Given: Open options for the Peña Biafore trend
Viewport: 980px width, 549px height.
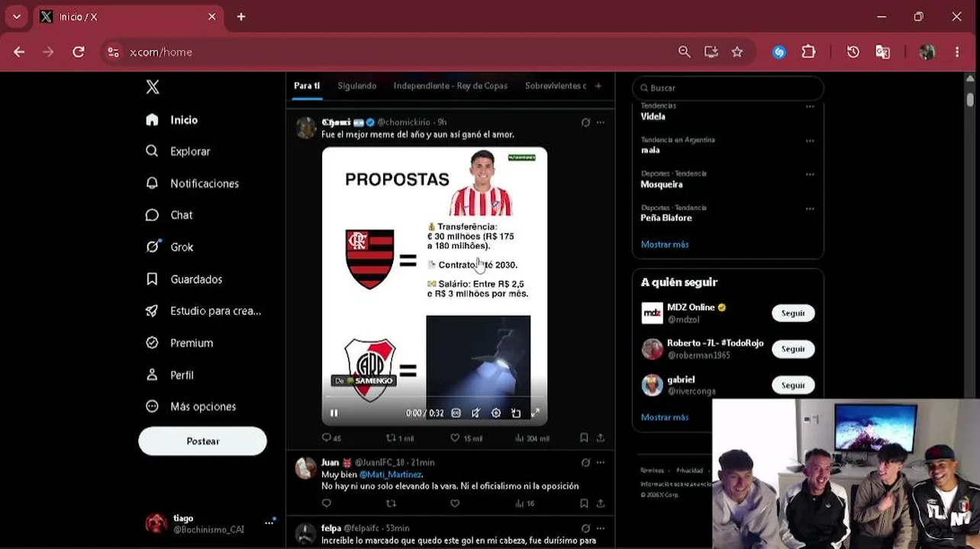Looking at the screenshot, I should 810,208.
